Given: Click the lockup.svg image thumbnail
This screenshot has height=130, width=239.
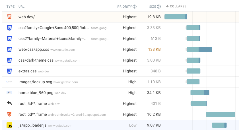Looking at the screenshot, I should (9, 82).
